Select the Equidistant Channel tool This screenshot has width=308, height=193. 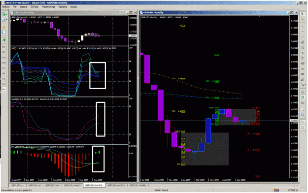pos(303,42)
